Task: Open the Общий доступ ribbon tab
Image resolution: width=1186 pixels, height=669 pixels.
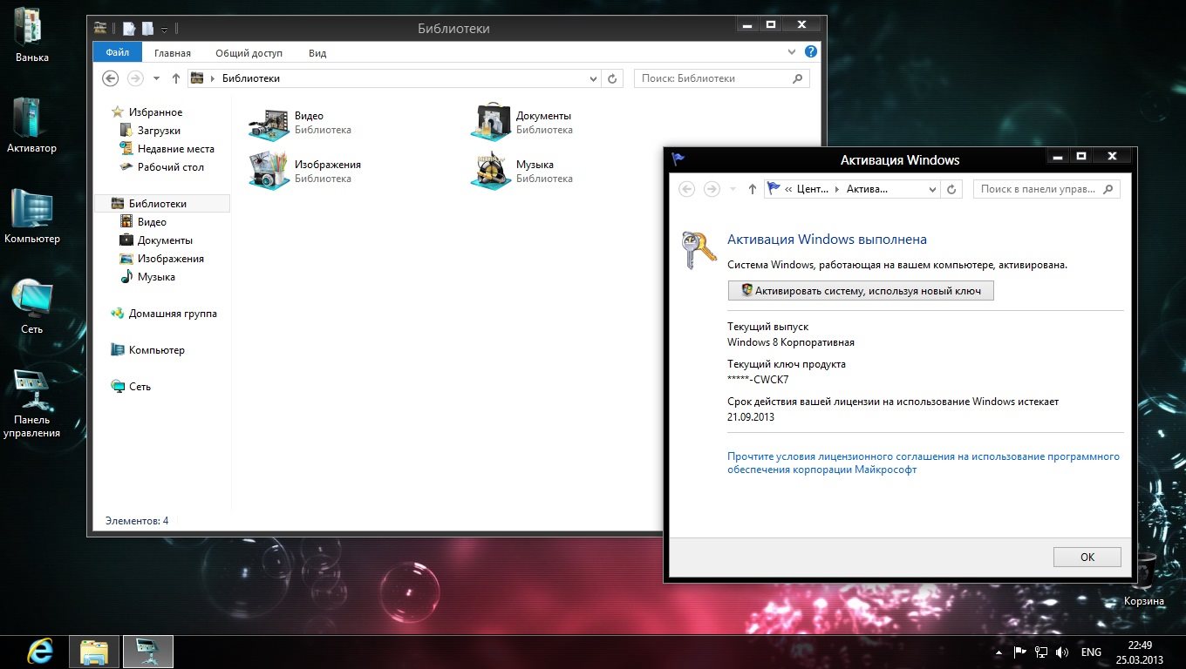Action: pos(249,53)
